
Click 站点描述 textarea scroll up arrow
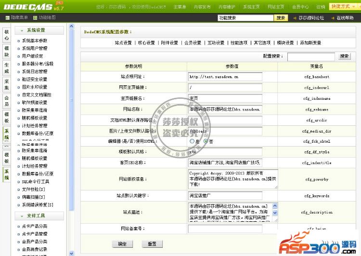(275, 206)
